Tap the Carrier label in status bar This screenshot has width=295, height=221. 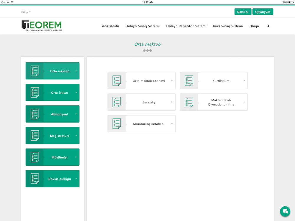tap(5, 2)
